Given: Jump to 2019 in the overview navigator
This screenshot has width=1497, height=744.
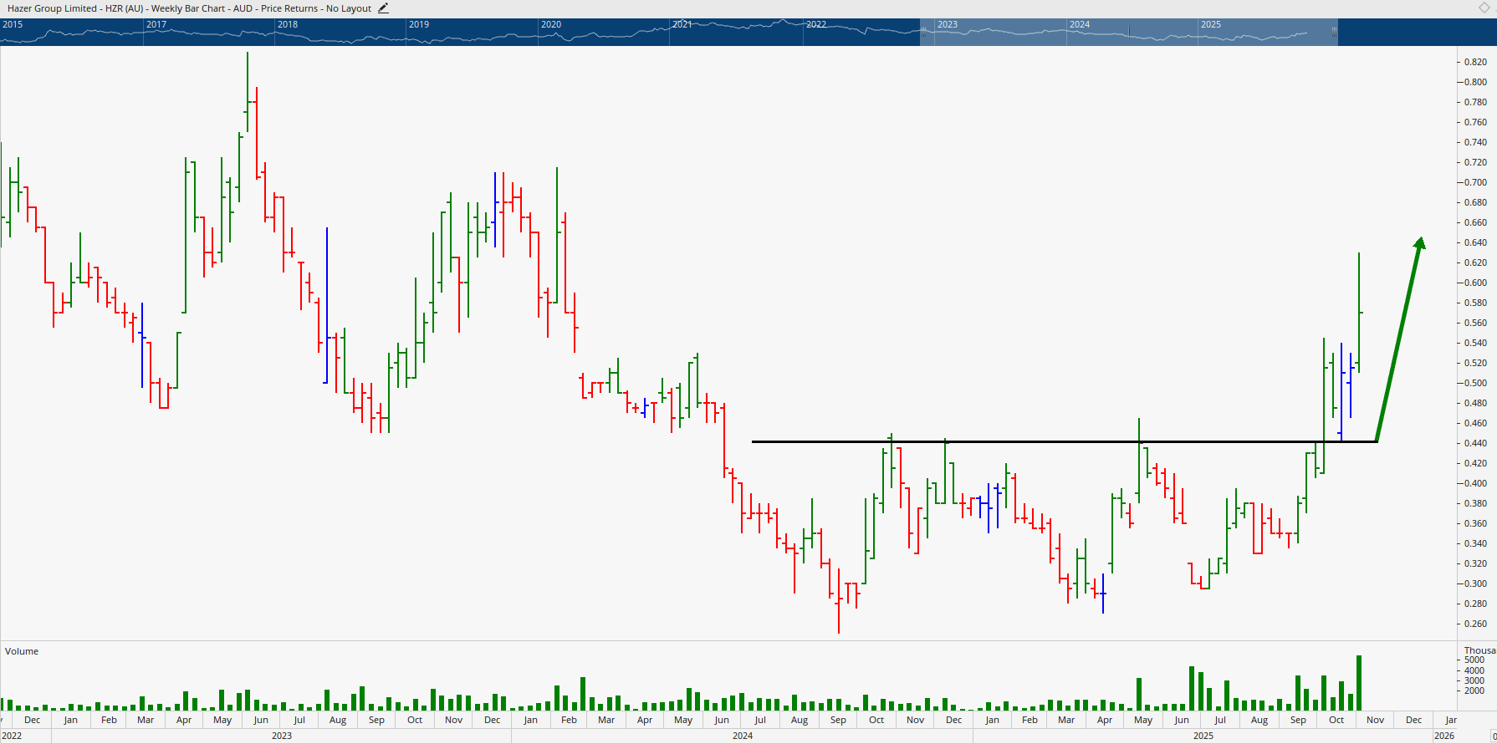Looking at the screenshot, I should pos(419,24).
